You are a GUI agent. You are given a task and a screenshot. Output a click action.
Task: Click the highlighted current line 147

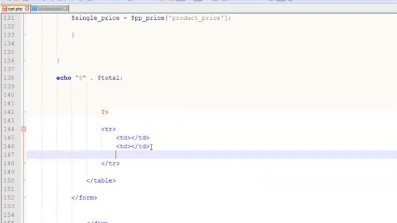212,155
